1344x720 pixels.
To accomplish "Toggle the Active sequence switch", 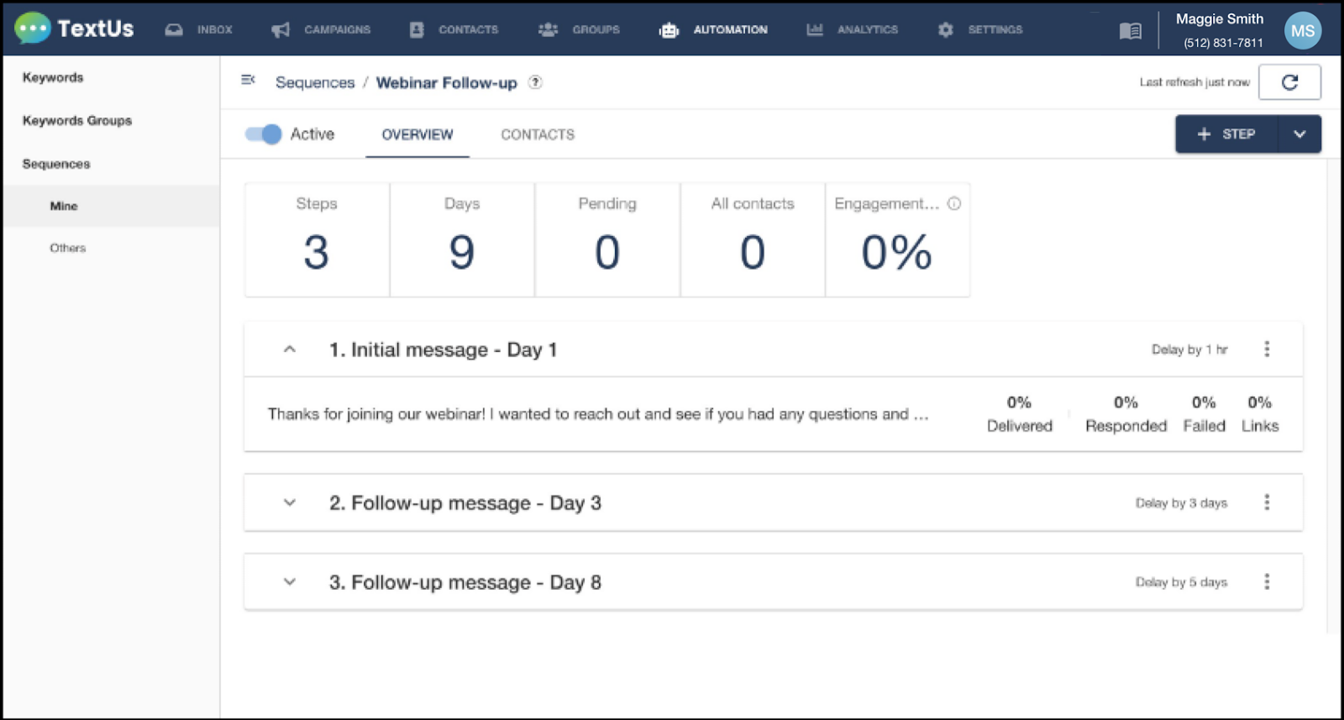I will click(x=264, y=134).
